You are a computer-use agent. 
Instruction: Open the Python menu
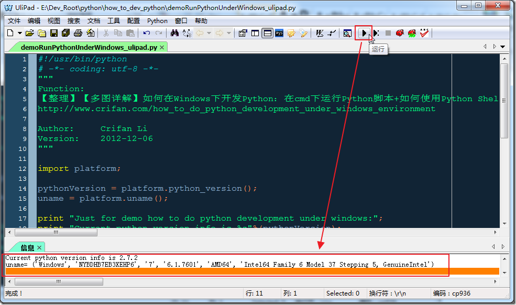point(157,21)
